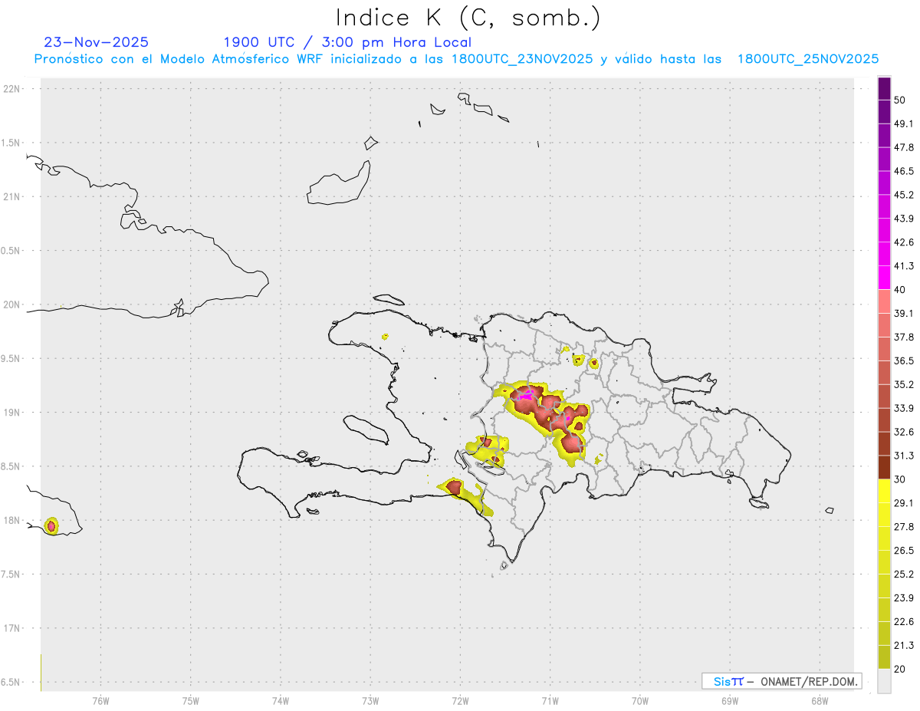Image resolution: width=920 pixels, height=711 pixels.
Task: Click the pink K-index spot on eastern Jamaica
Action: tap(51, 526)
